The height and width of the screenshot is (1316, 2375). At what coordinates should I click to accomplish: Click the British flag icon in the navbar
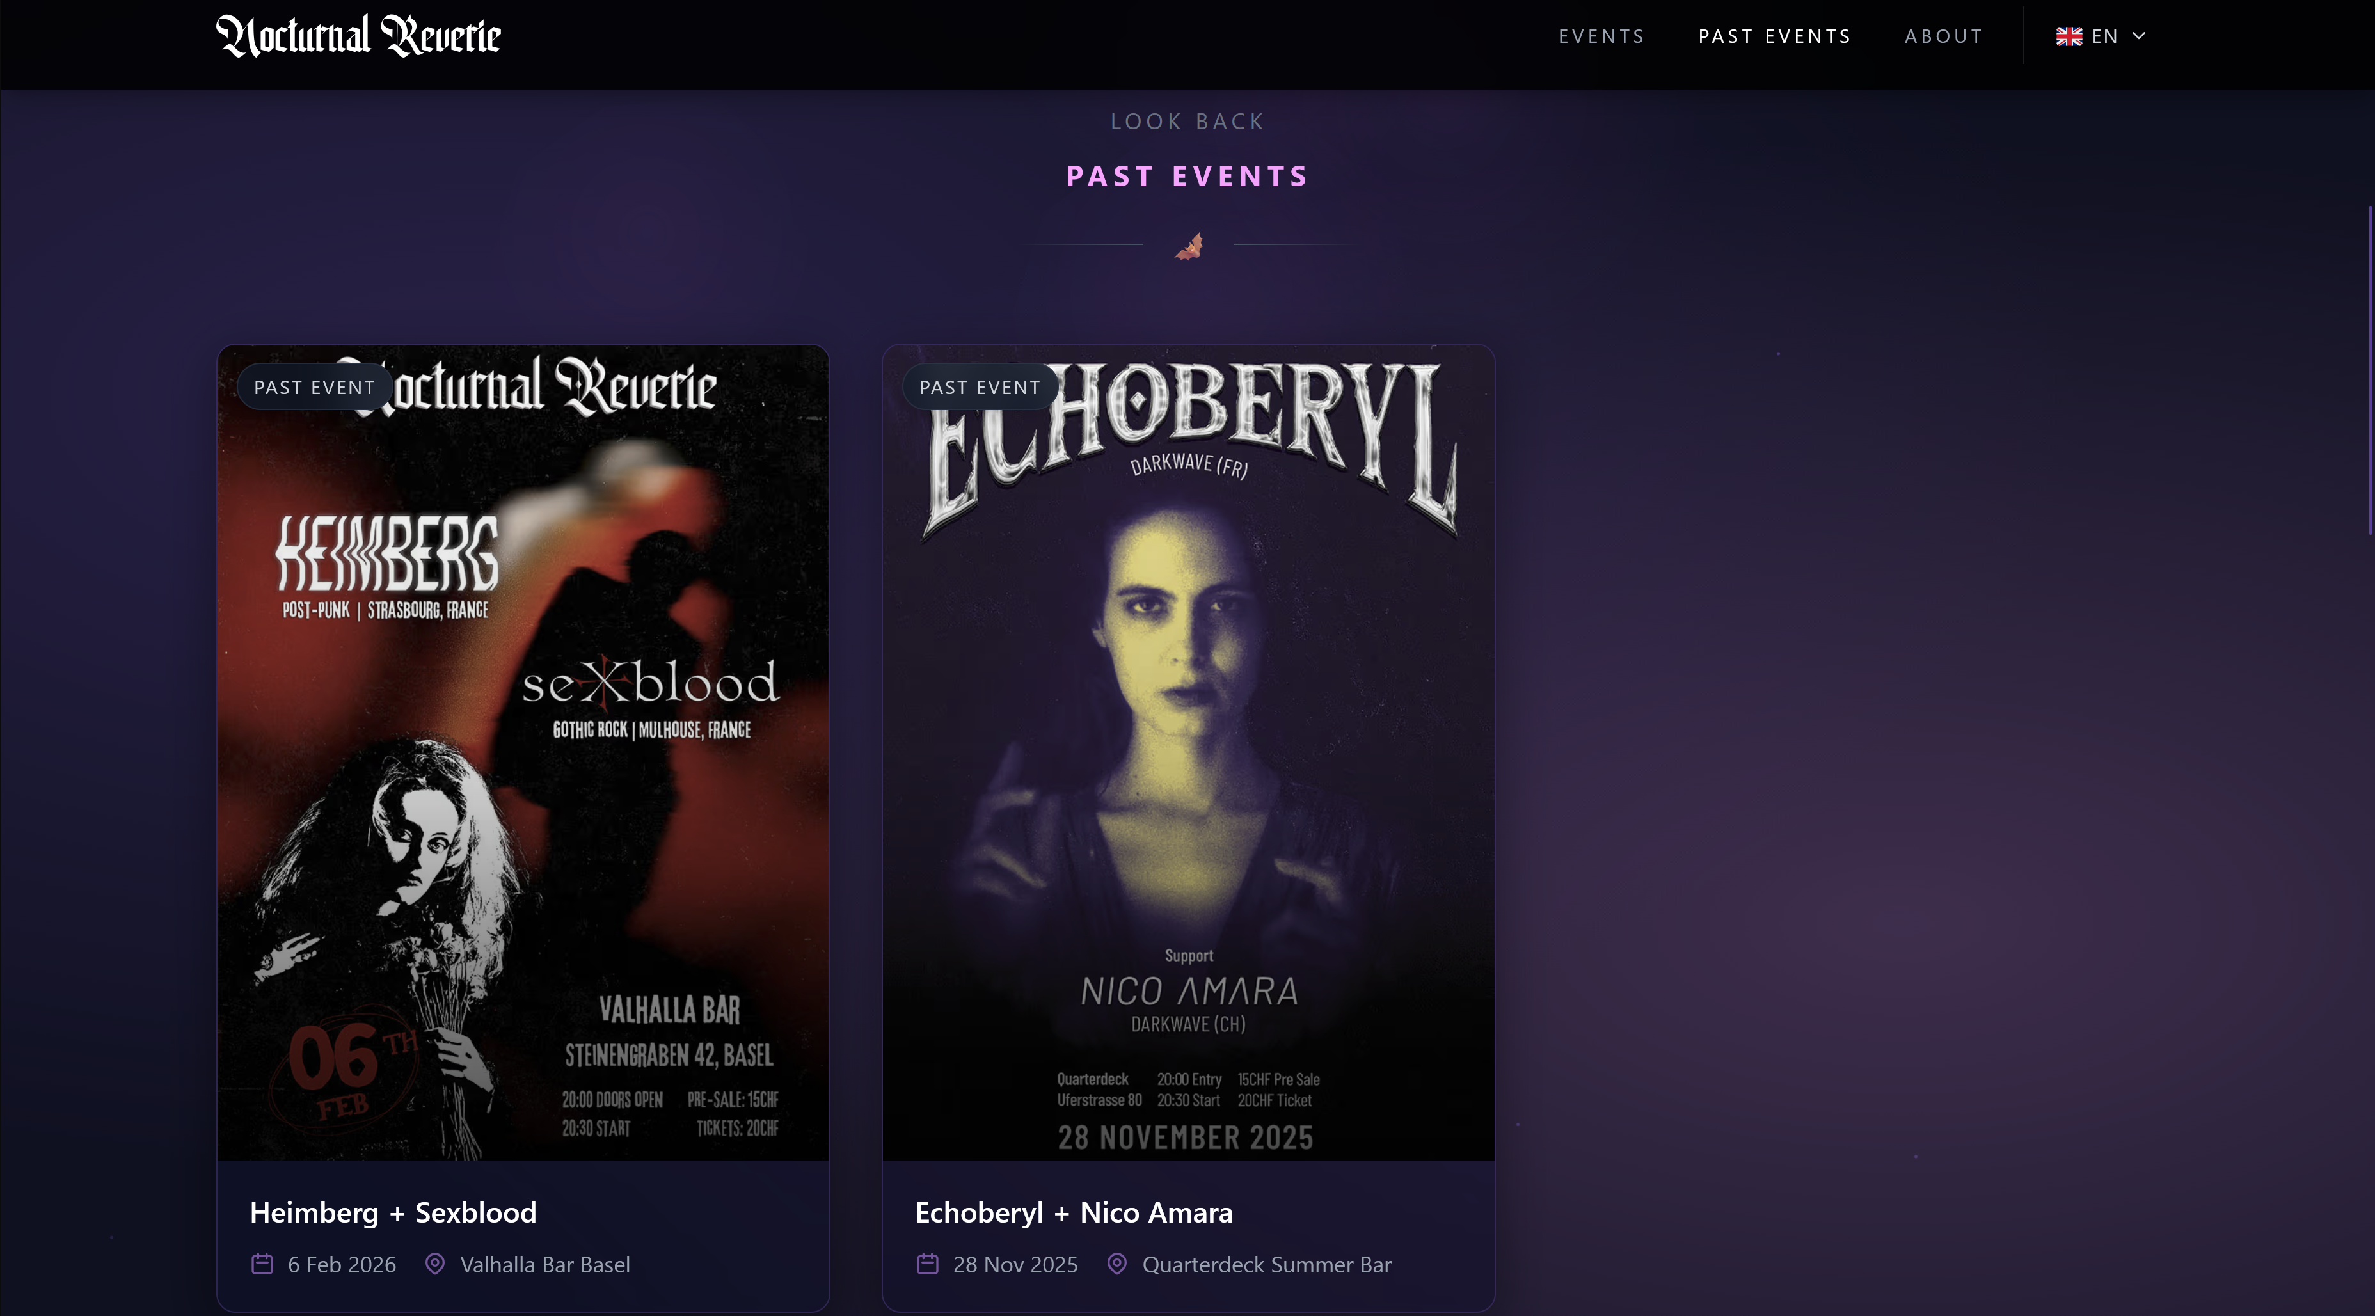2070,36
